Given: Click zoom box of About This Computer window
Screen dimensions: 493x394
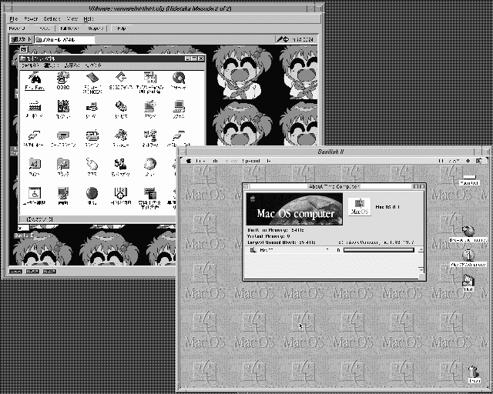Looking at the screenshot, I should (415, 187).
